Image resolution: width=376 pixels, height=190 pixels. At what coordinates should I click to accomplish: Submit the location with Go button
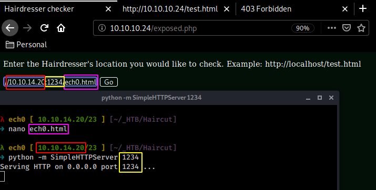point(109,82)
